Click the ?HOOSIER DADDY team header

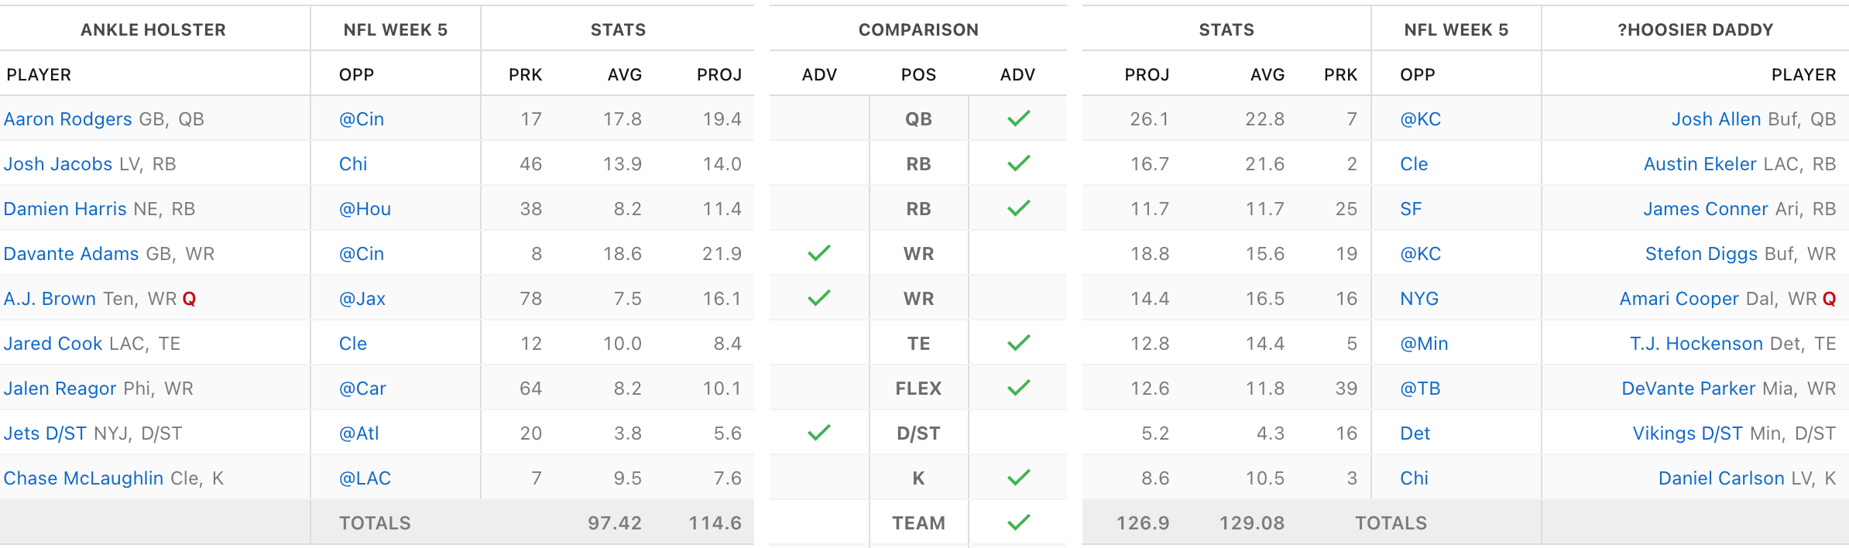coord(1695,29)
